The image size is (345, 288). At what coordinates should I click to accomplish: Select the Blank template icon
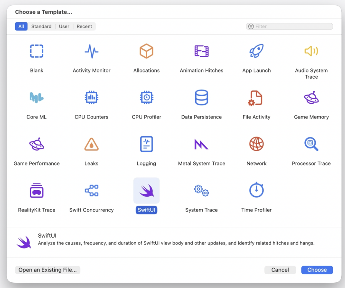[x=36, y=51]
